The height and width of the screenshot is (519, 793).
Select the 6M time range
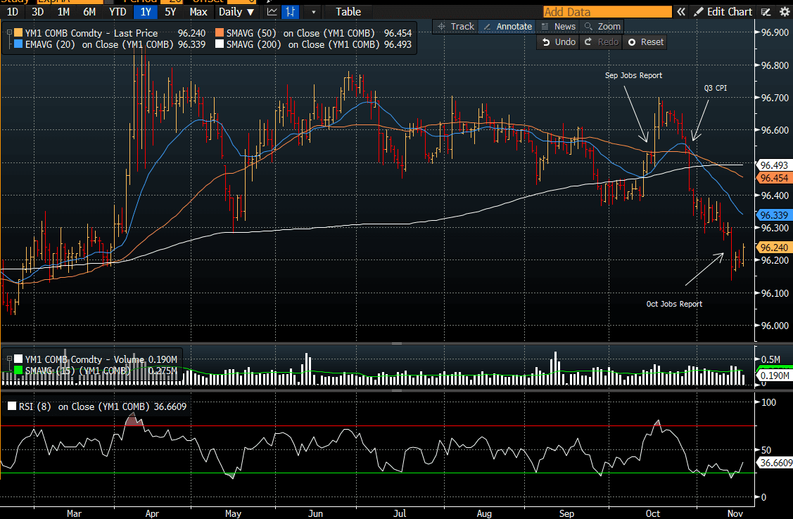89,12
